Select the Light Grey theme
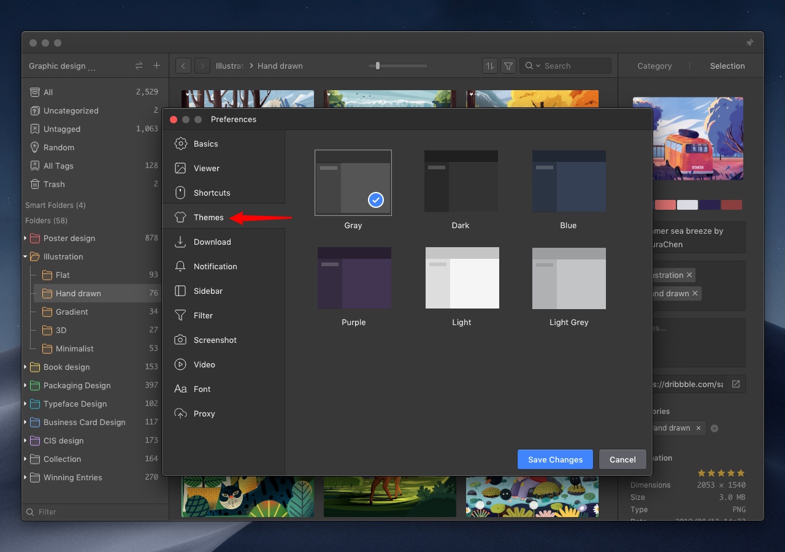 pyautogui.click(x=569, y=278)
